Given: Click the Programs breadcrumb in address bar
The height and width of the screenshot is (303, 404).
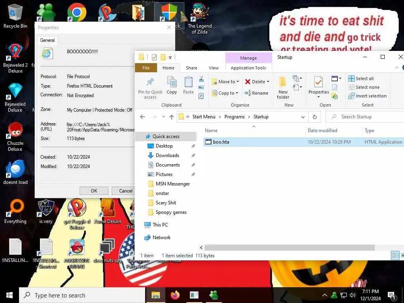Looking at the screenshot, I should click(x=234, y=117).
